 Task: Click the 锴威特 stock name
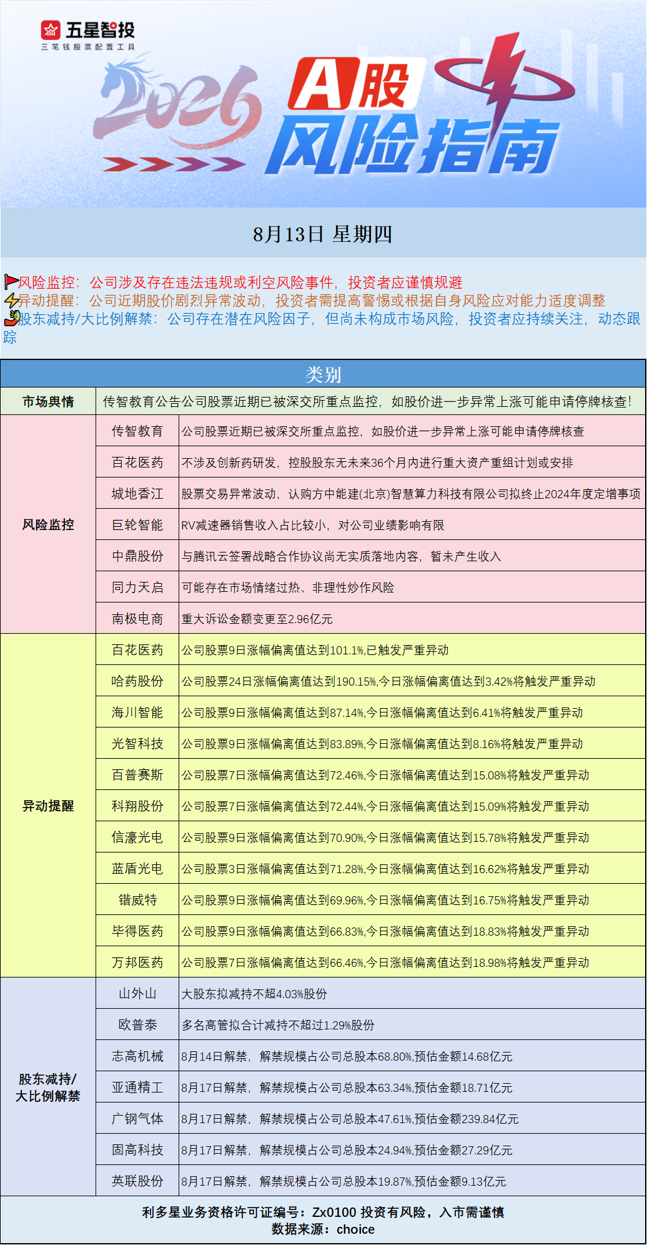[137, 899]
